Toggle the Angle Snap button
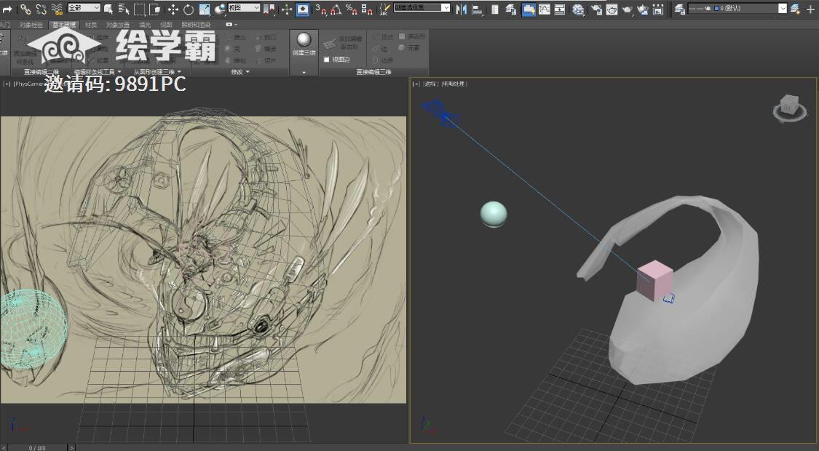The width and height of the screenshot is (819, 451). click(336, 9)
